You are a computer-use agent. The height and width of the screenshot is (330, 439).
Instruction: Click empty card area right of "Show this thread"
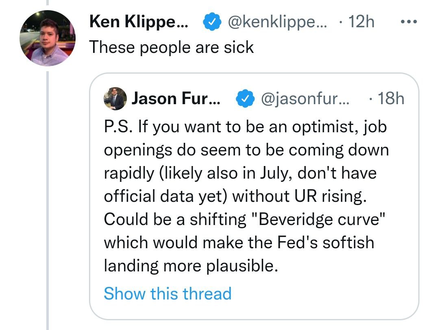pos(325,293)
